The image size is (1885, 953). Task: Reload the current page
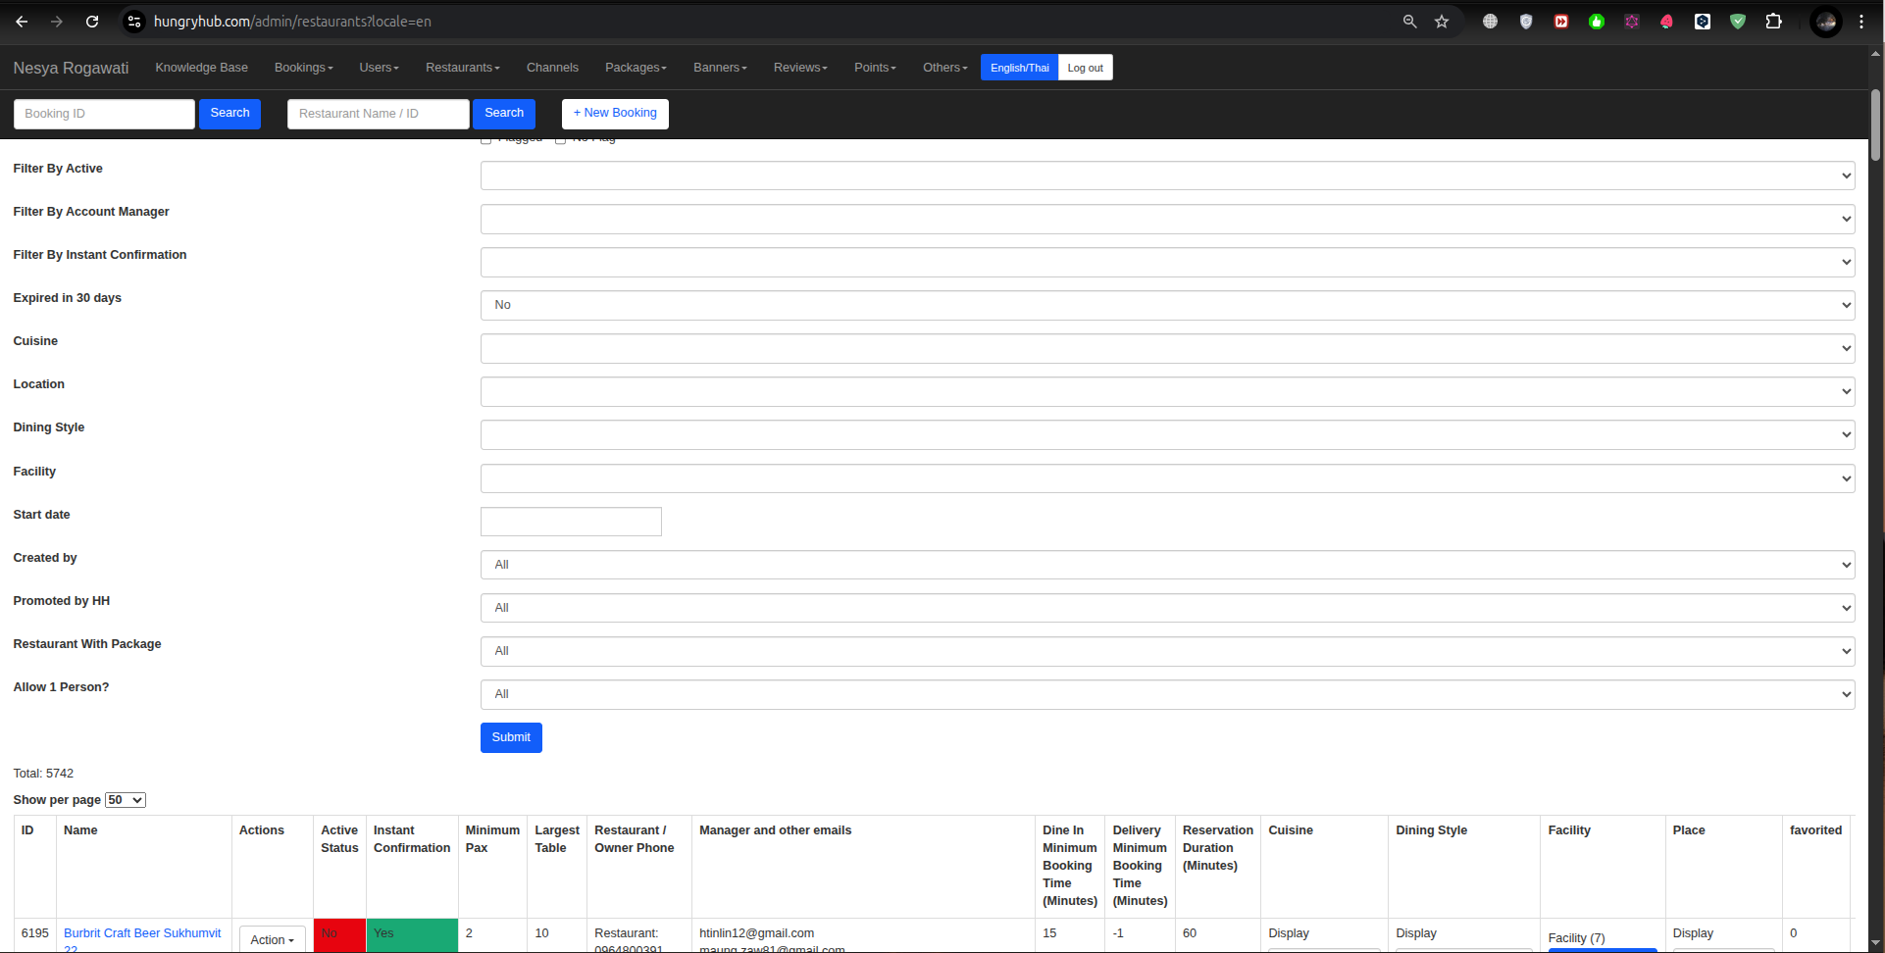(92, 22)
